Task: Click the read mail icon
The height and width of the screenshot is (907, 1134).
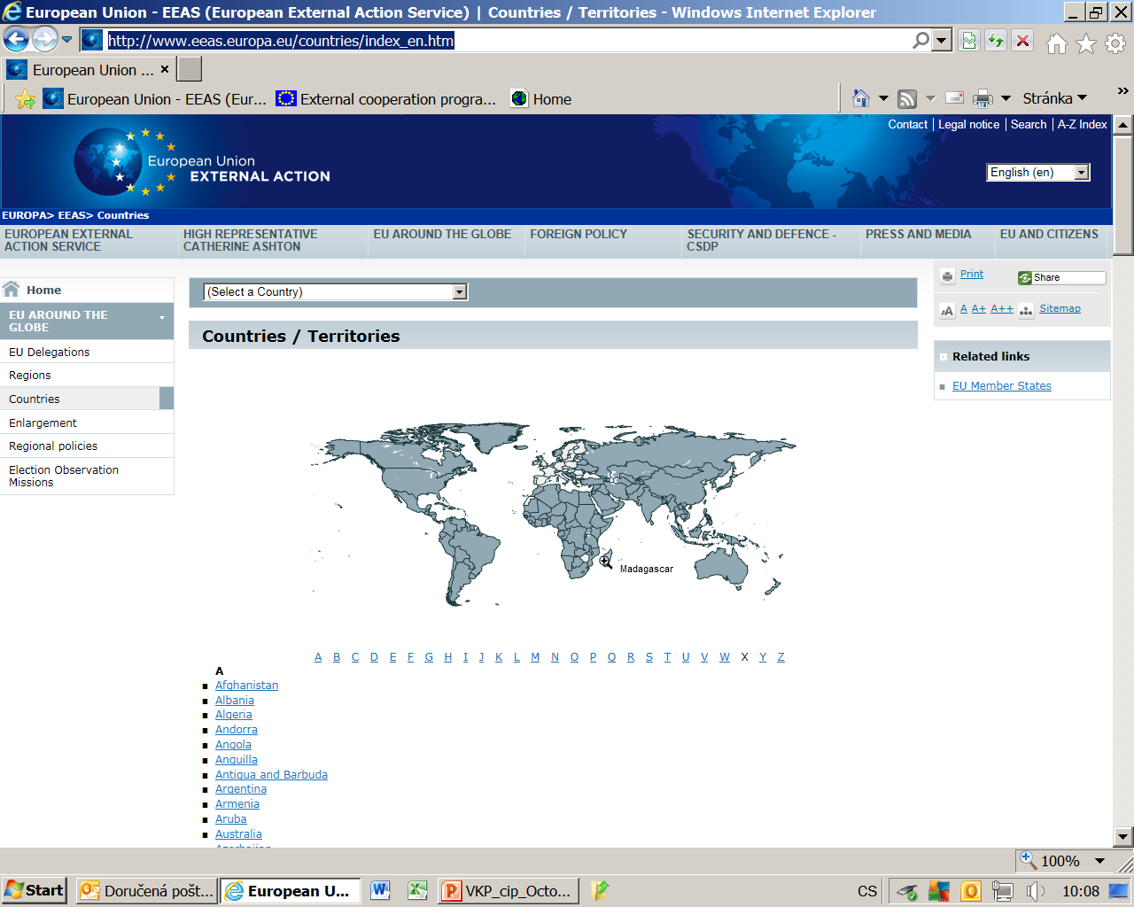Action: (955, 98)
